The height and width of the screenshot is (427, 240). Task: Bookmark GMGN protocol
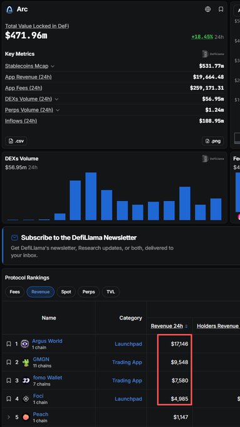pos(9,362)
